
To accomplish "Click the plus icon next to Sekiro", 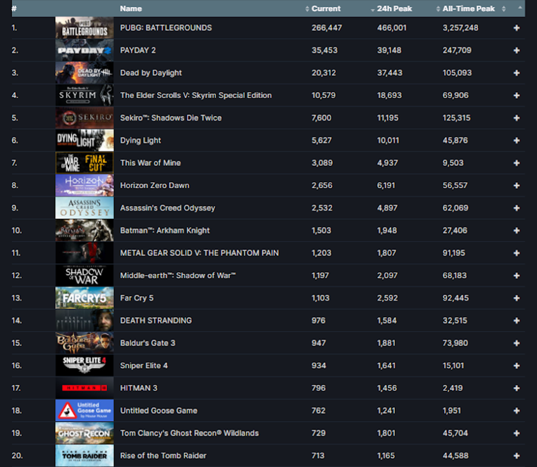I will (516, 118).
